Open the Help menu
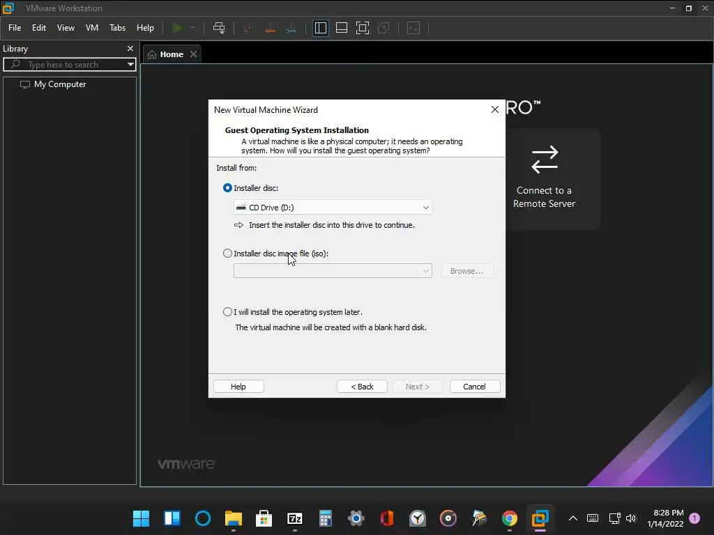 (145, 28)
